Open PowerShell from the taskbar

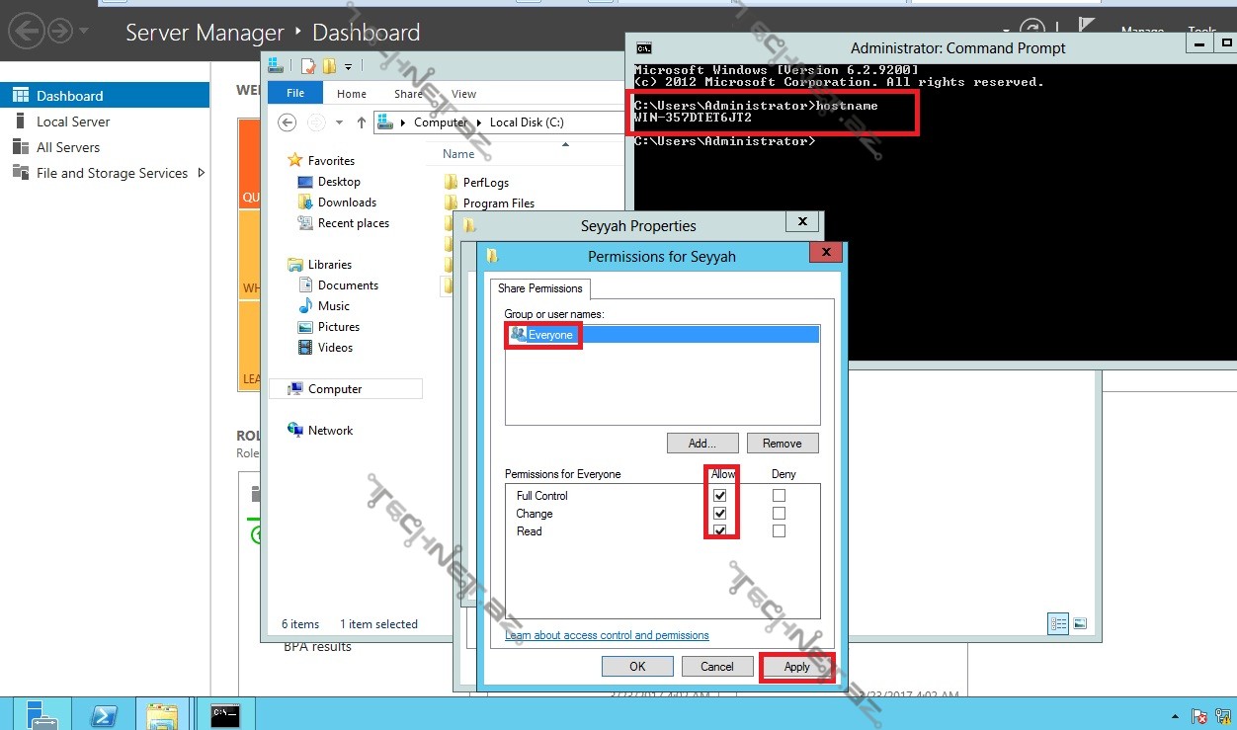pyautogui.click(x=105, y=715)
